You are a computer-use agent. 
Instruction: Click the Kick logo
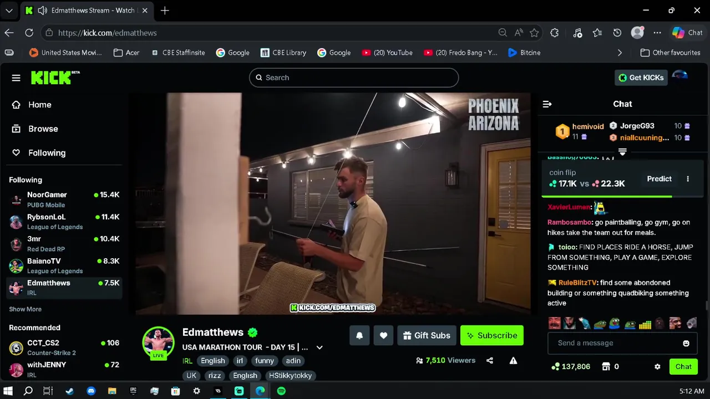[x=55, y=78]
